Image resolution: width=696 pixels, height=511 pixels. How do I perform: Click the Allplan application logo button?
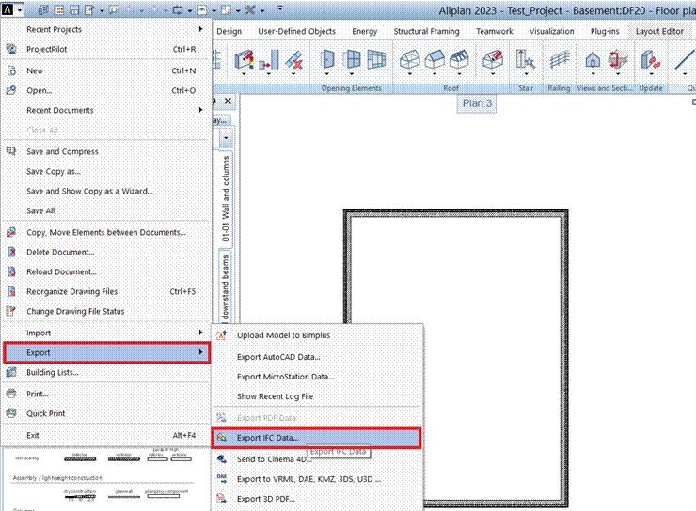8,9
